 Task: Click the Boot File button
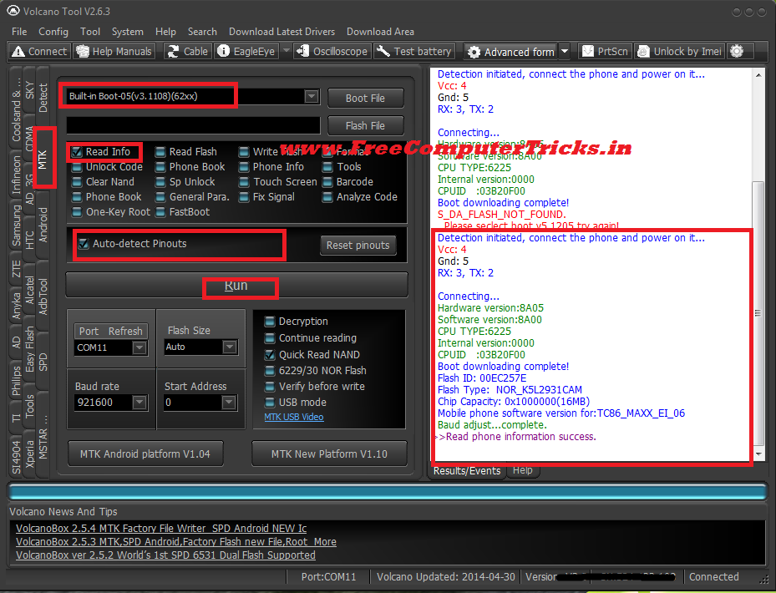365,98
